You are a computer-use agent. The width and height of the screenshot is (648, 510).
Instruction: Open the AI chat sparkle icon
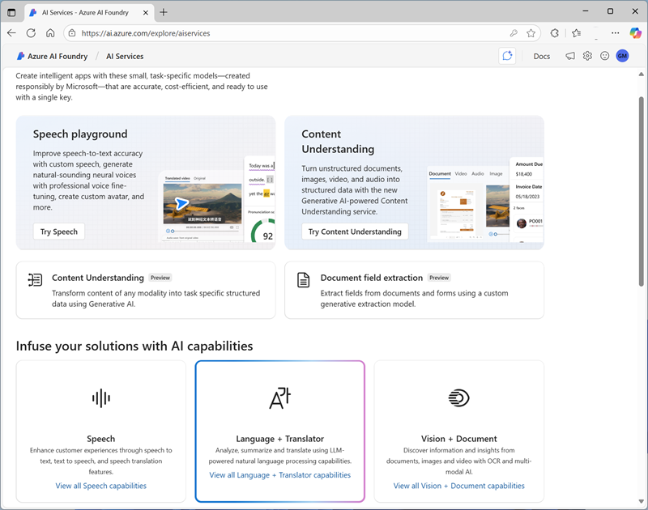pos(507,56)
